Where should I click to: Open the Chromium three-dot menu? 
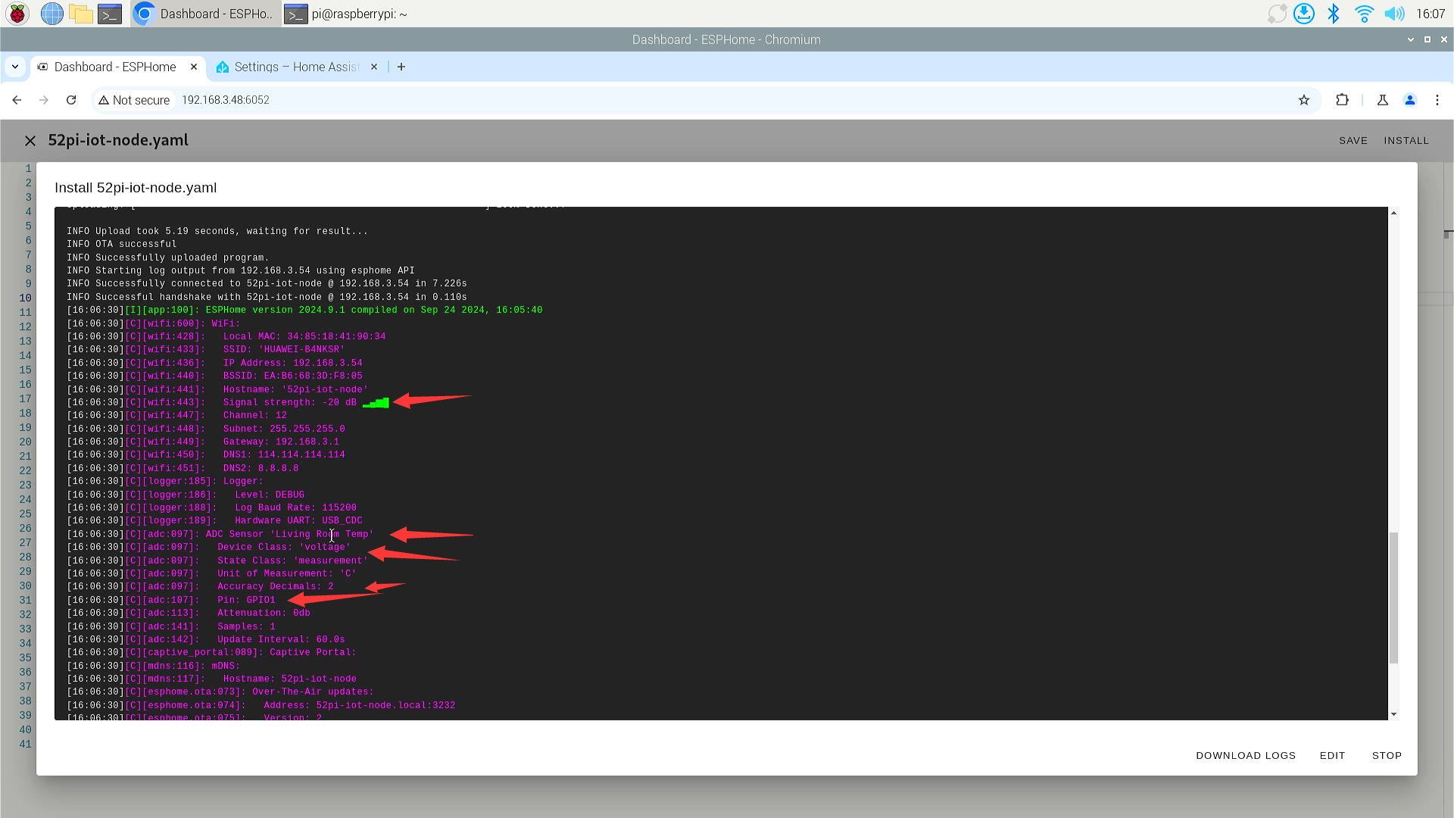(1437, 100)
